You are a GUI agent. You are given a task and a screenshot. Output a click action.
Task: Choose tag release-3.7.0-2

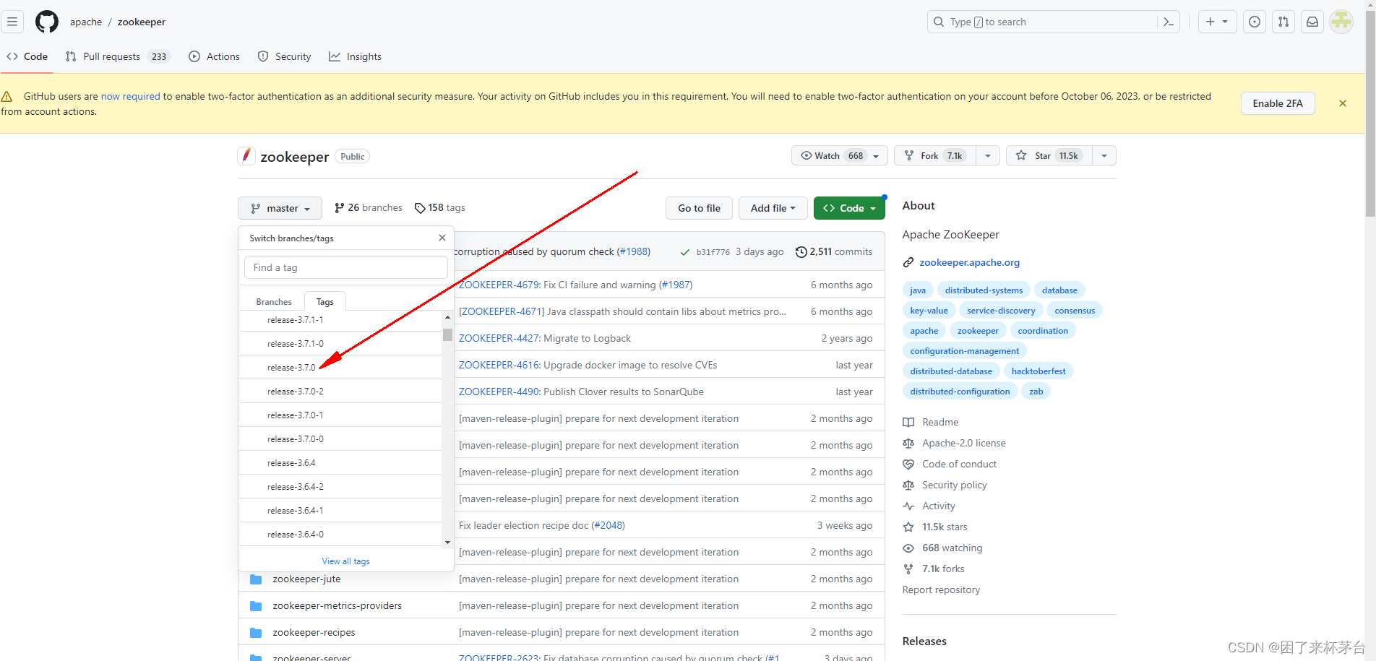click(x=340, y=392)
